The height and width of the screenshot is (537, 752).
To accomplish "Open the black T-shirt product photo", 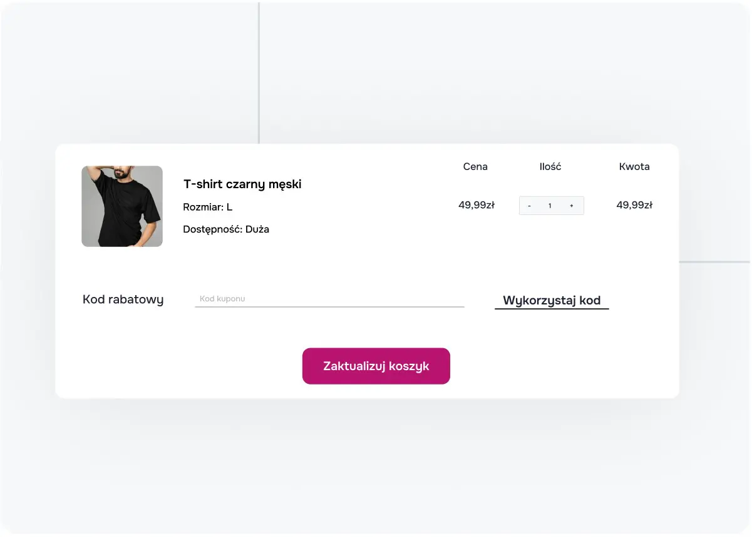I will click(122, 206).
